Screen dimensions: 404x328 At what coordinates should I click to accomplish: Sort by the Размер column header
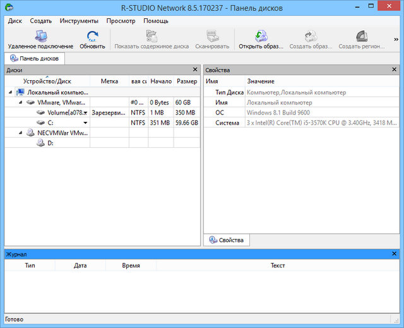coord(187,81)
